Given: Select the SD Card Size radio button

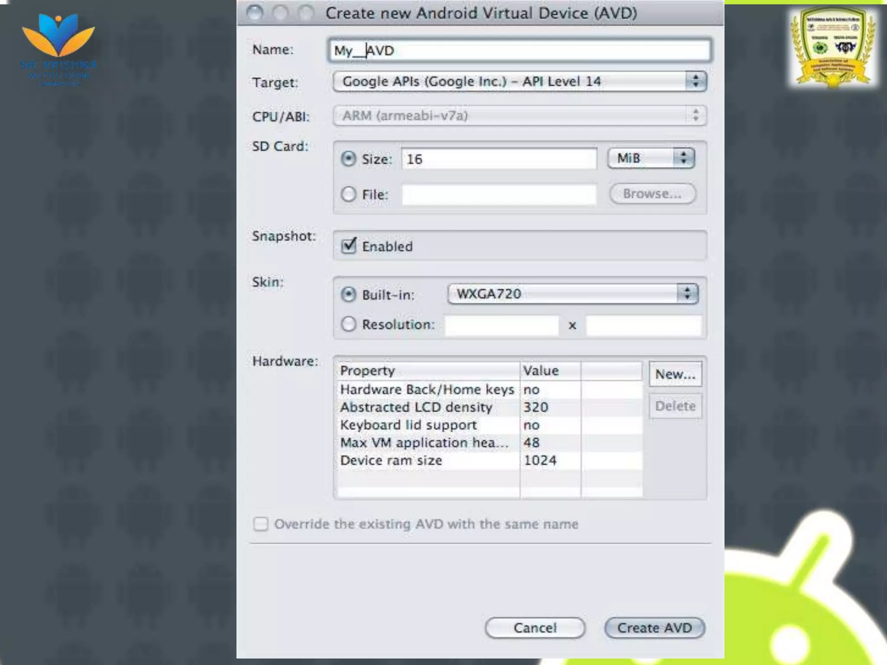Looking at the screenshot, I should pos(348,159).
